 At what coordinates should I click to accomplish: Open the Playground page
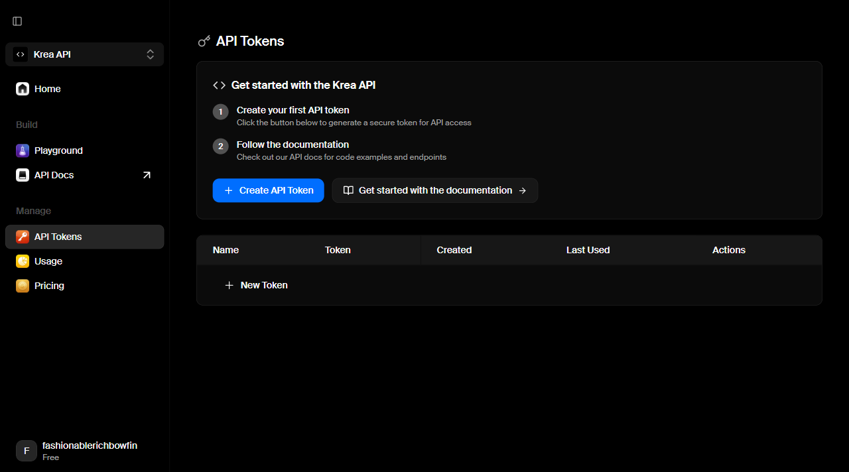[85, 150]
